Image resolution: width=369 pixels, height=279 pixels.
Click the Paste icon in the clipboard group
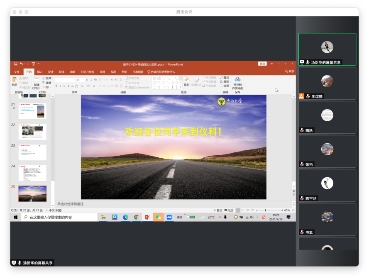click(x=15, y=81)
